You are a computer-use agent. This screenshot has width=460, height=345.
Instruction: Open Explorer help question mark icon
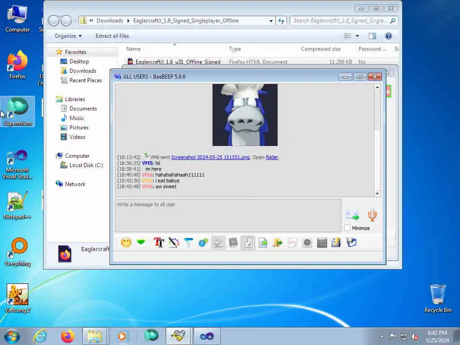[389, 36]
